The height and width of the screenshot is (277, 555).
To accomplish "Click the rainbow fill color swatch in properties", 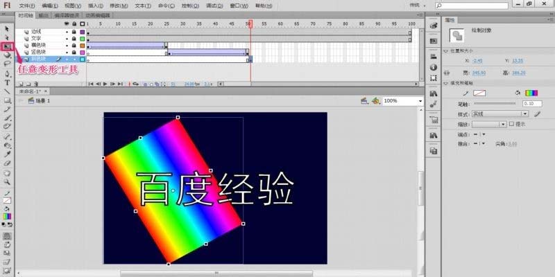I will (531, 93).
